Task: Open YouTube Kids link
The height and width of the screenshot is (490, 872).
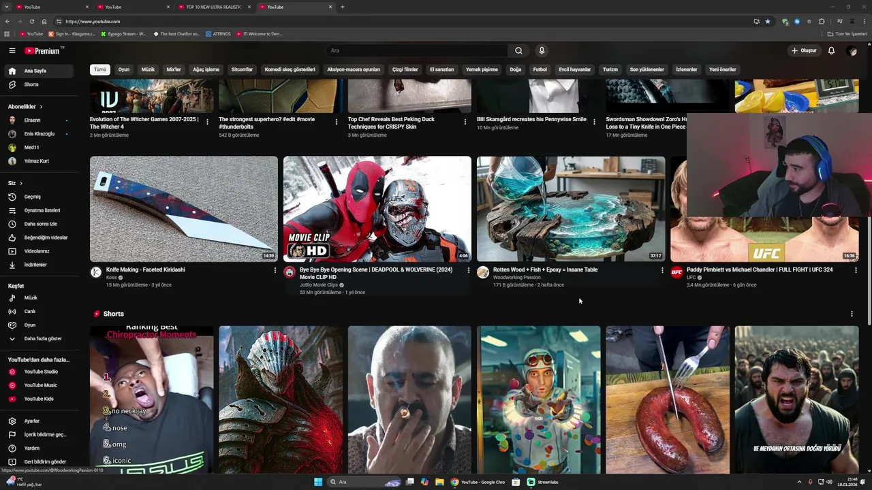Action: coord(40,399)
